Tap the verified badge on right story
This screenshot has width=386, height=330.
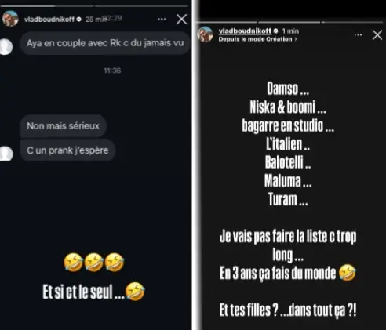[x=275, y=31]
